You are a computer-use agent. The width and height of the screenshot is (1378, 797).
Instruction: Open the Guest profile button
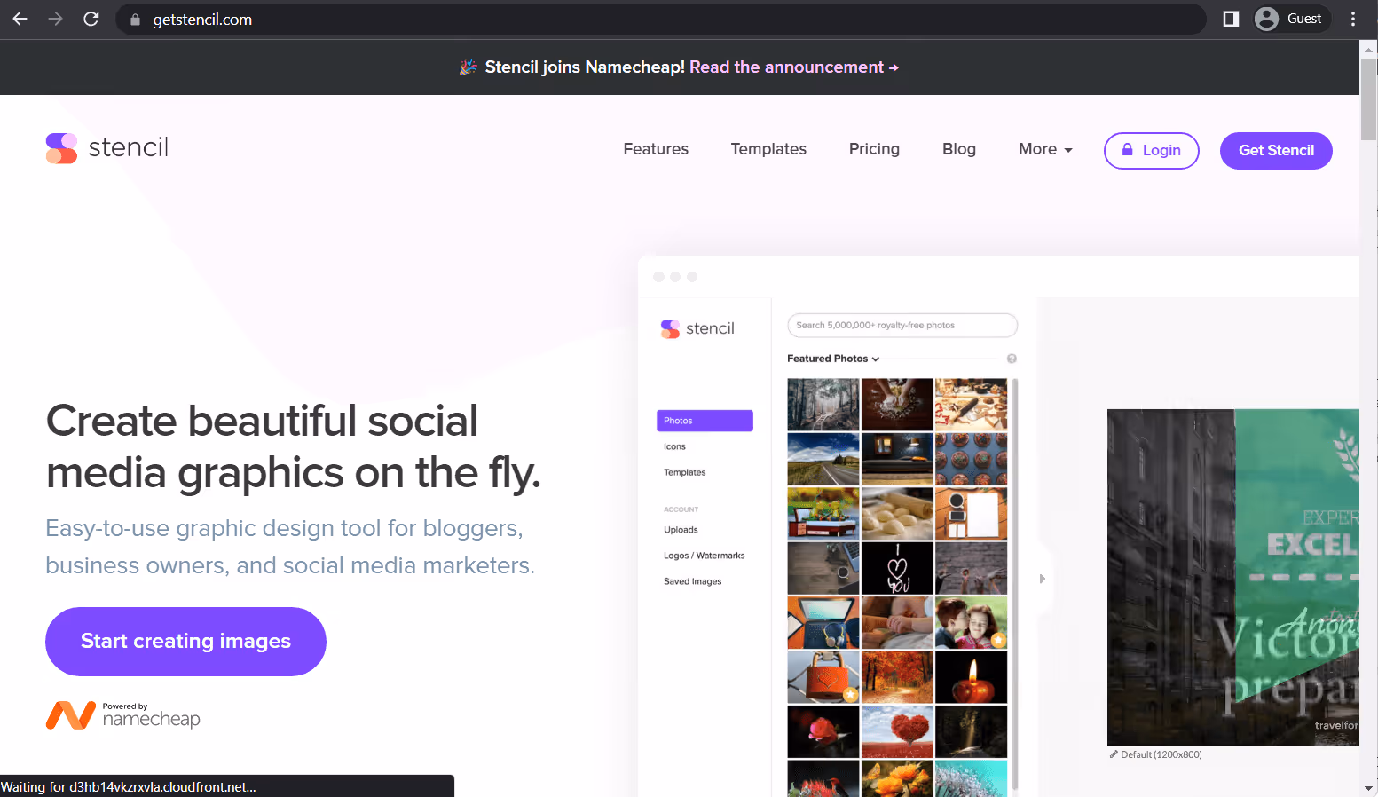pos(1291,19)
